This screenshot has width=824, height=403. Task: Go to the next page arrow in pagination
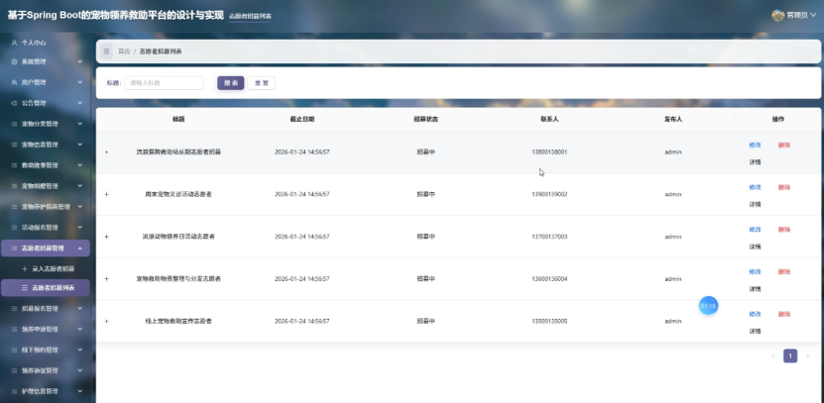coord(808,356)
